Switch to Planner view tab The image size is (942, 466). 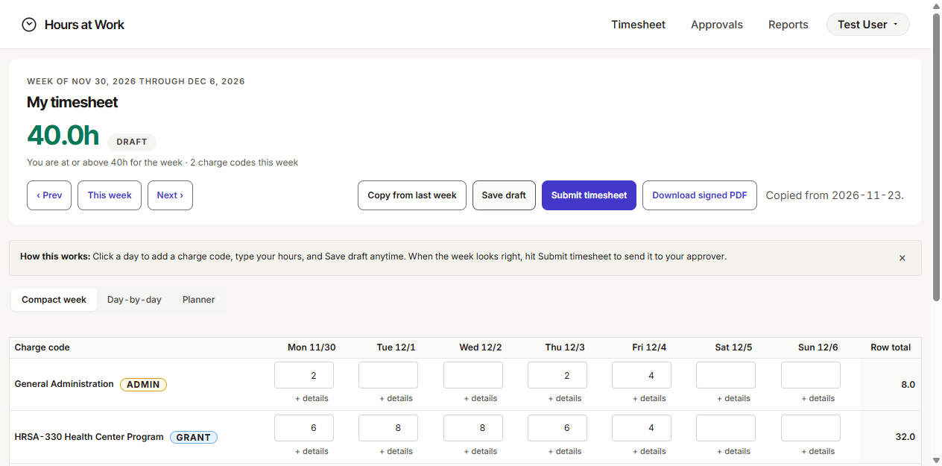[198, 300]
